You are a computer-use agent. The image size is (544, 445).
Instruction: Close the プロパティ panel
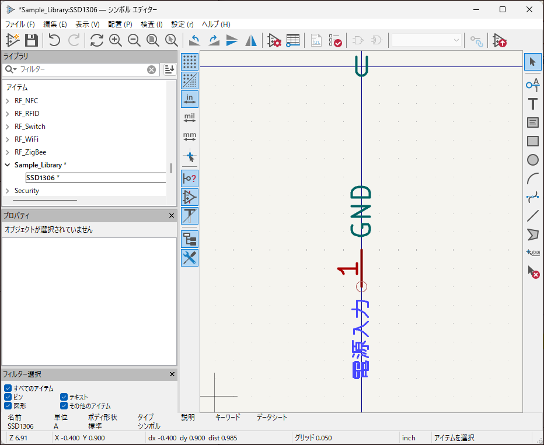(172, 216)
